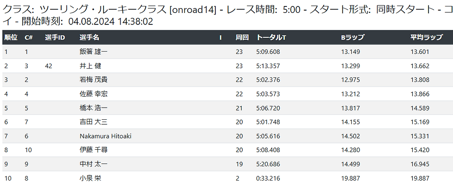Click the I column header
Viewport: 453px width, 187px height.
[x=220, y=37]
